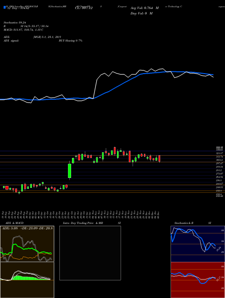225x298 pixels.
Task: Click the blue 12 Day SMA legend swatch
Action: click(5, 7)
